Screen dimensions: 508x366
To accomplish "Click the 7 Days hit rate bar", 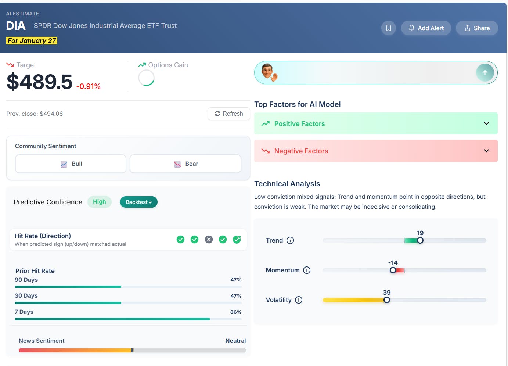I will pyautogui.click(x=128, y=319).
